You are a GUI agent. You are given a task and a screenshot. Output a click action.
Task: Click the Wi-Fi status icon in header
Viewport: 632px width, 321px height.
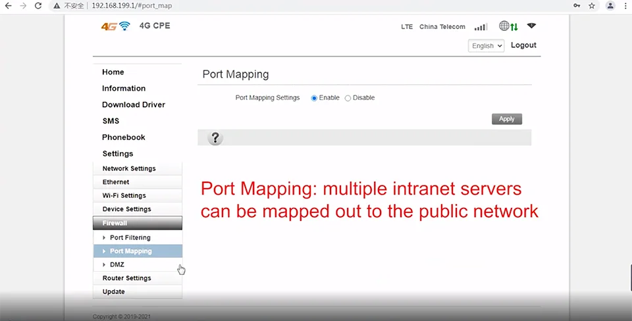point(531,26)
